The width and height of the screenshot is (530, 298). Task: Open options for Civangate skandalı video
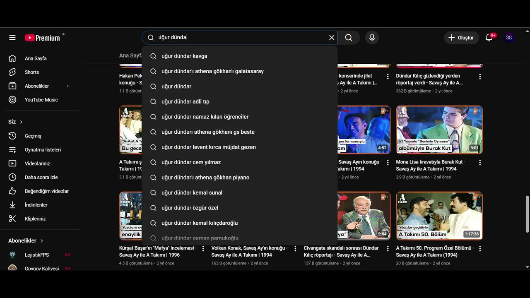pyautogui.click(x=388, y=249)
